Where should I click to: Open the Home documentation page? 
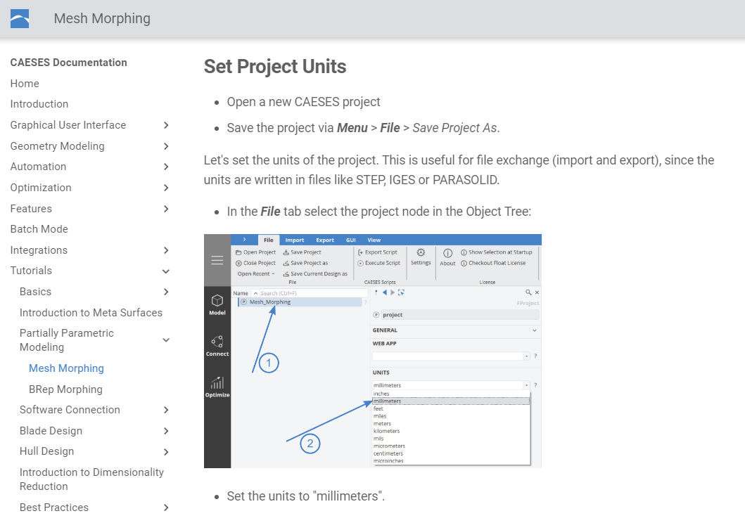pyautogui.click(x=25, y=84)
